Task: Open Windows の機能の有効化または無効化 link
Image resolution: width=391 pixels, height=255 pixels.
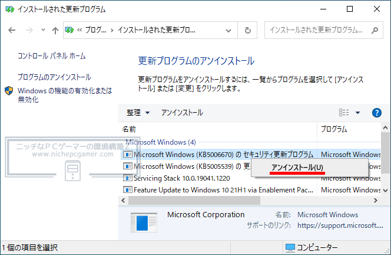Action: pos(65,95)
